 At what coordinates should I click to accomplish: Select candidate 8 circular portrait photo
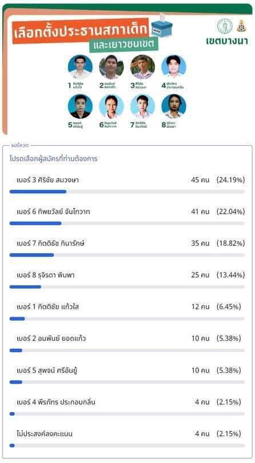[x=174, y=106]
